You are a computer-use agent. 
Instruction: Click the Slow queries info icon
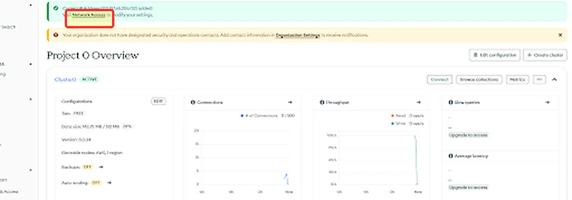pos(451,102)
